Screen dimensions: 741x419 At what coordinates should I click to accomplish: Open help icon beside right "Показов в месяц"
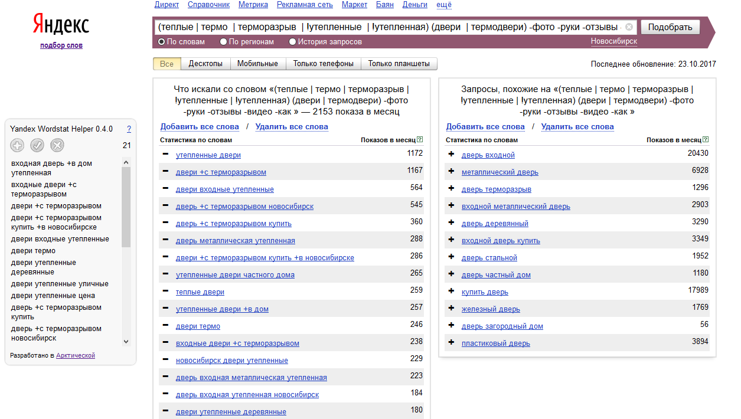click(x=706, y=140)
